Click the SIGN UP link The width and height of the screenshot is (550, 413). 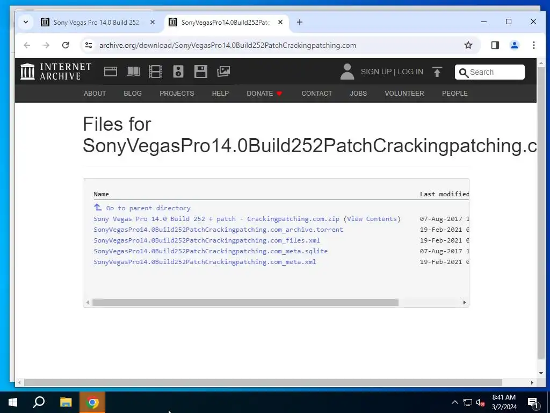[376, 72]
